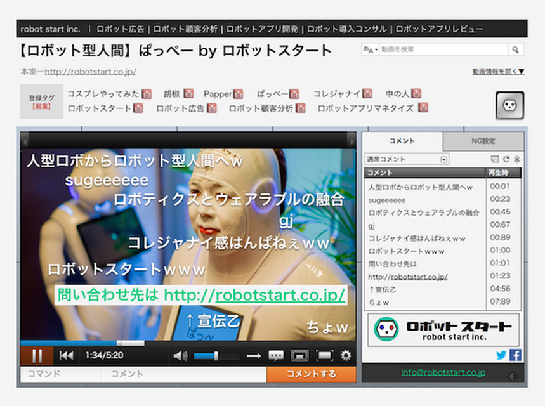Switch to the NG設定 tab
The height and width of the screenshot is (406, 545).
[x=483, y=141]
